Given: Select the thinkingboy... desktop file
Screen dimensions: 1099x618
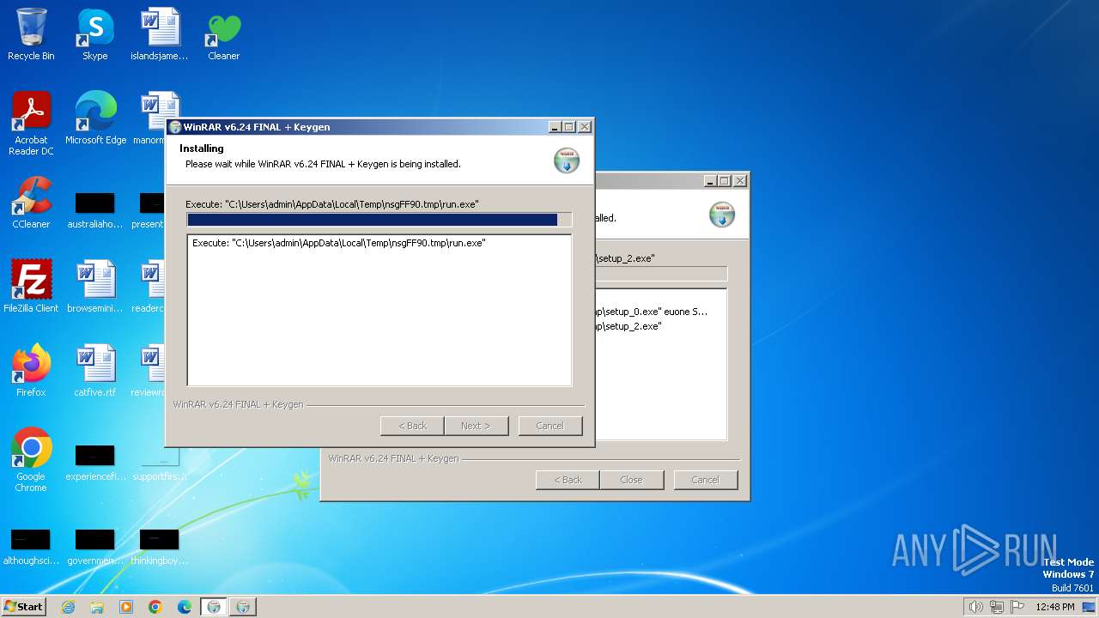Looking at the screenshot, I should click(x=160, y=548).
